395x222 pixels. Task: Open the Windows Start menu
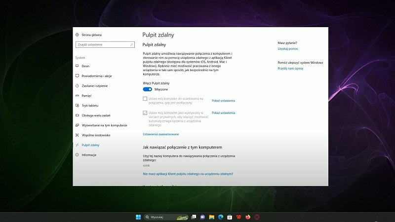click(138, 217)
